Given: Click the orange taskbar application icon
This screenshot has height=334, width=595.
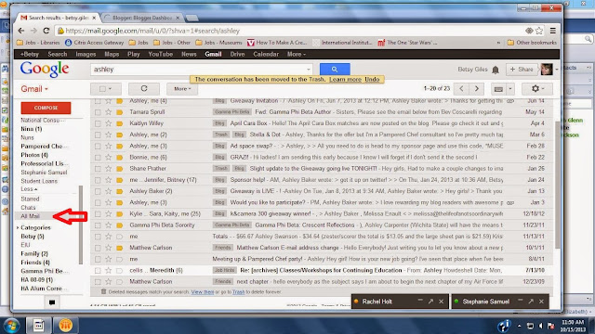Looking at the screenshot, I should pos(65,326).
